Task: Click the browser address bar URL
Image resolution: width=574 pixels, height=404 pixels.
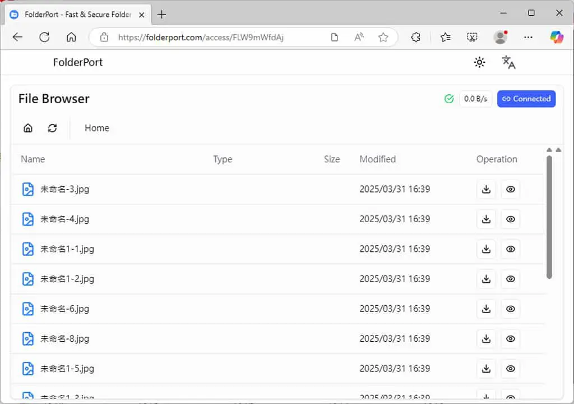Action: click(201, 37)
